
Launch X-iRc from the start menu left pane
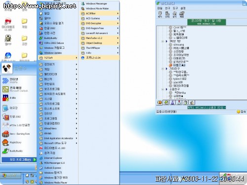click(x=18, y=98)
